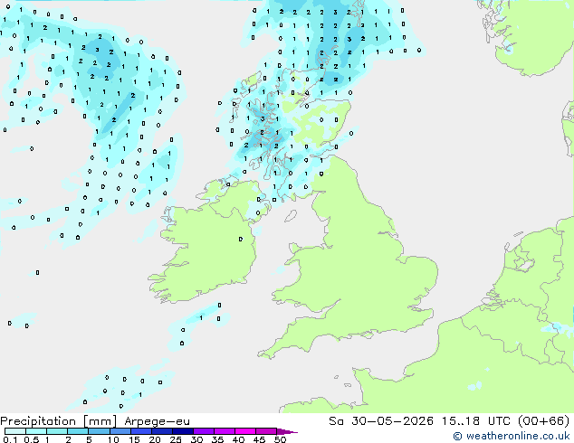Select the 30–35 mm purple legend box

tap(204, 431)
